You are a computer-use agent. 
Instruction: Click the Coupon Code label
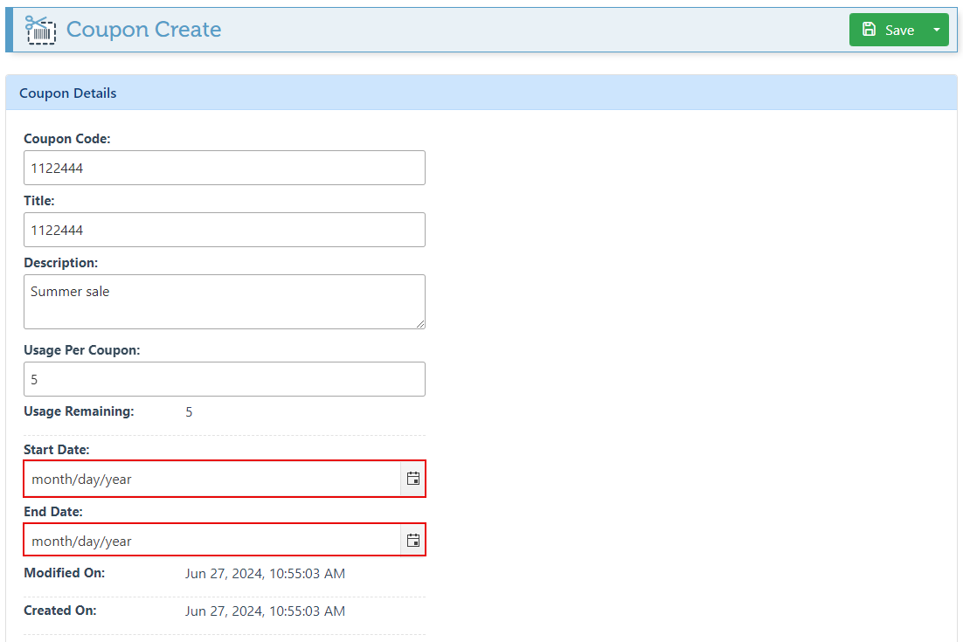point(67,139)
